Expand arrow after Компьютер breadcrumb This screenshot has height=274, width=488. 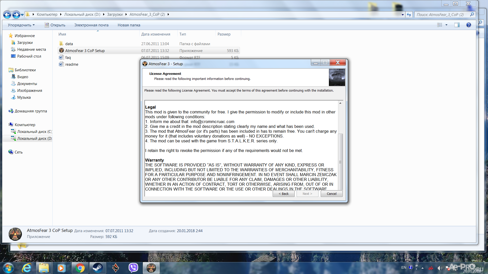coord(61,14)
